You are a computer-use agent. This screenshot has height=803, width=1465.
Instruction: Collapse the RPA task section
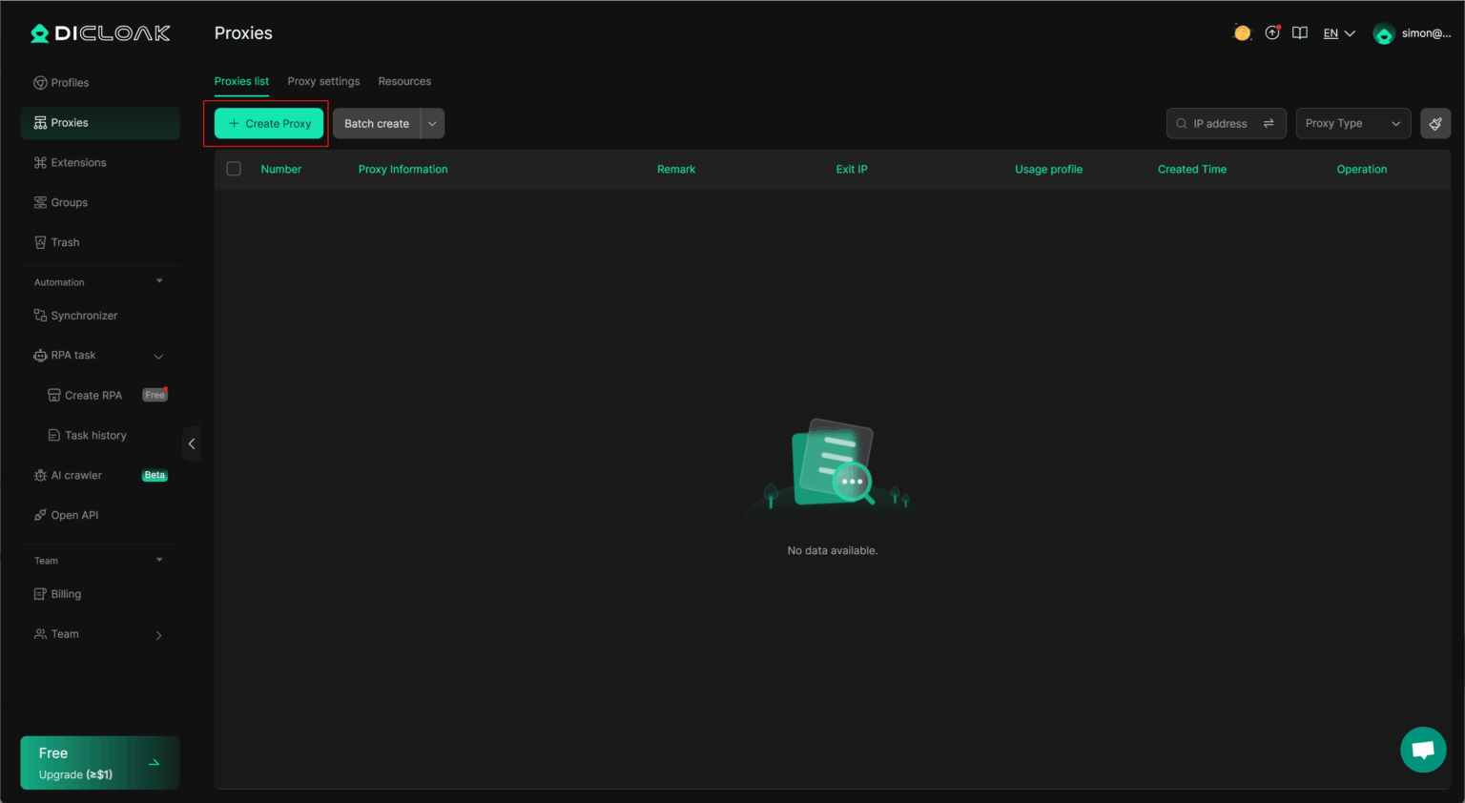point(158,355)
